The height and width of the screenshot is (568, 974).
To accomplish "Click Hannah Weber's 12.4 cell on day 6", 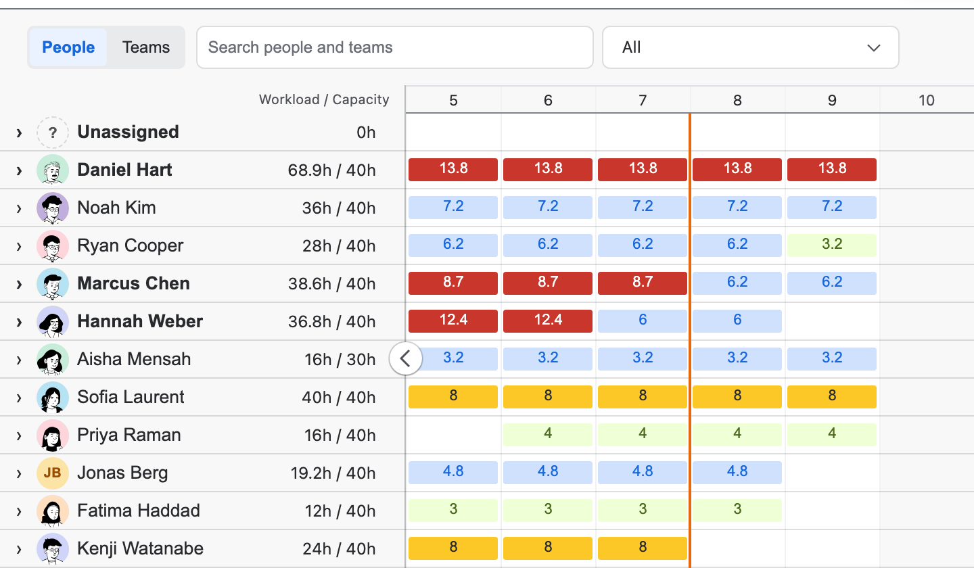I will 548,321.
